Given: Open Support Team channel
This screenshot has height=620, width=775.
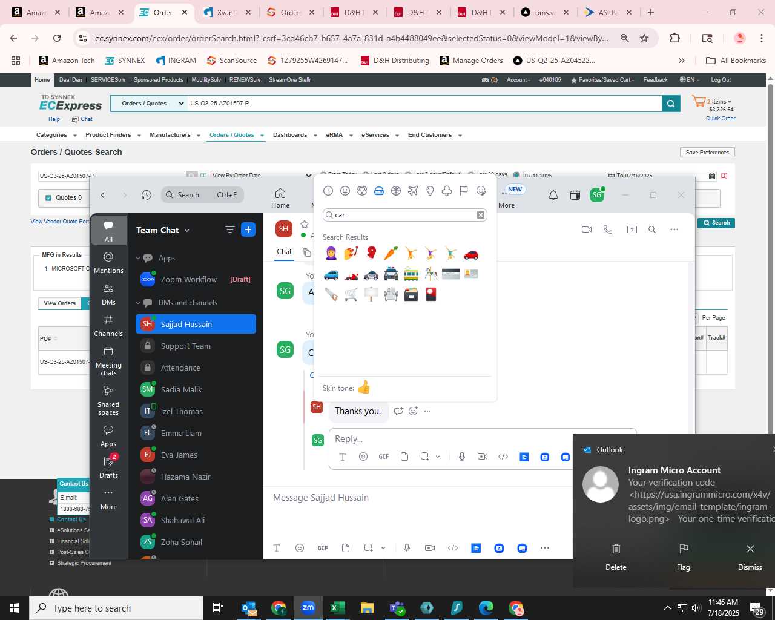Looking at the screenshot, I should coord(196,346).
